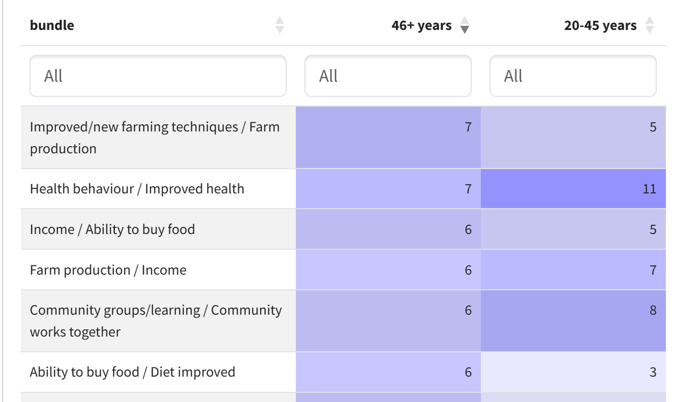This screenshot has height=402, width=674.
Task: Click the 'bundle' column header label
Action: pos(52,25)
